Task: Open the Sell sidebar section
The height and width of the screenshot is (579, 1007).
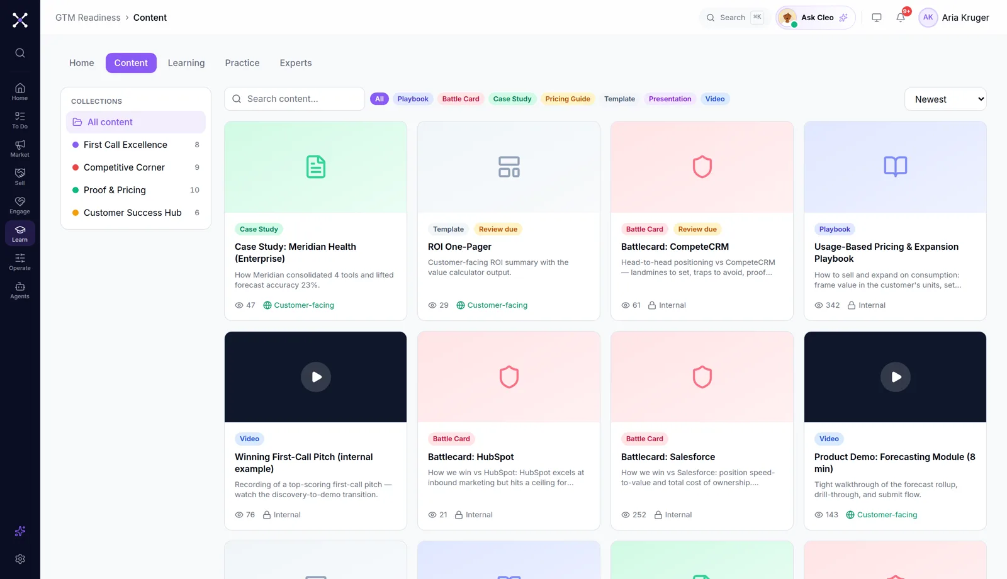Action: 20,177
